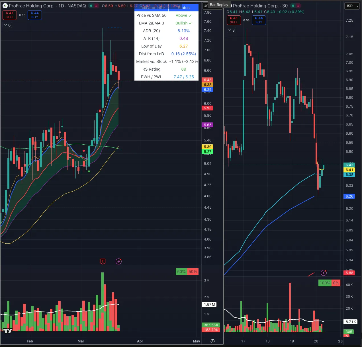The image size is (362, 347).
Task: Click the purple 5.65 price label on daily axis
Action: (x=208, y=125)
